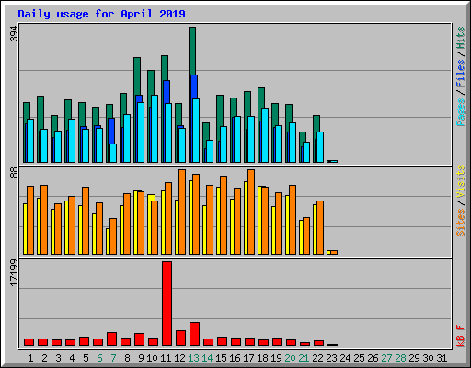Screen dimensions: 471x368
Task: Select the red "KB F" legend label
Action: 461,336
